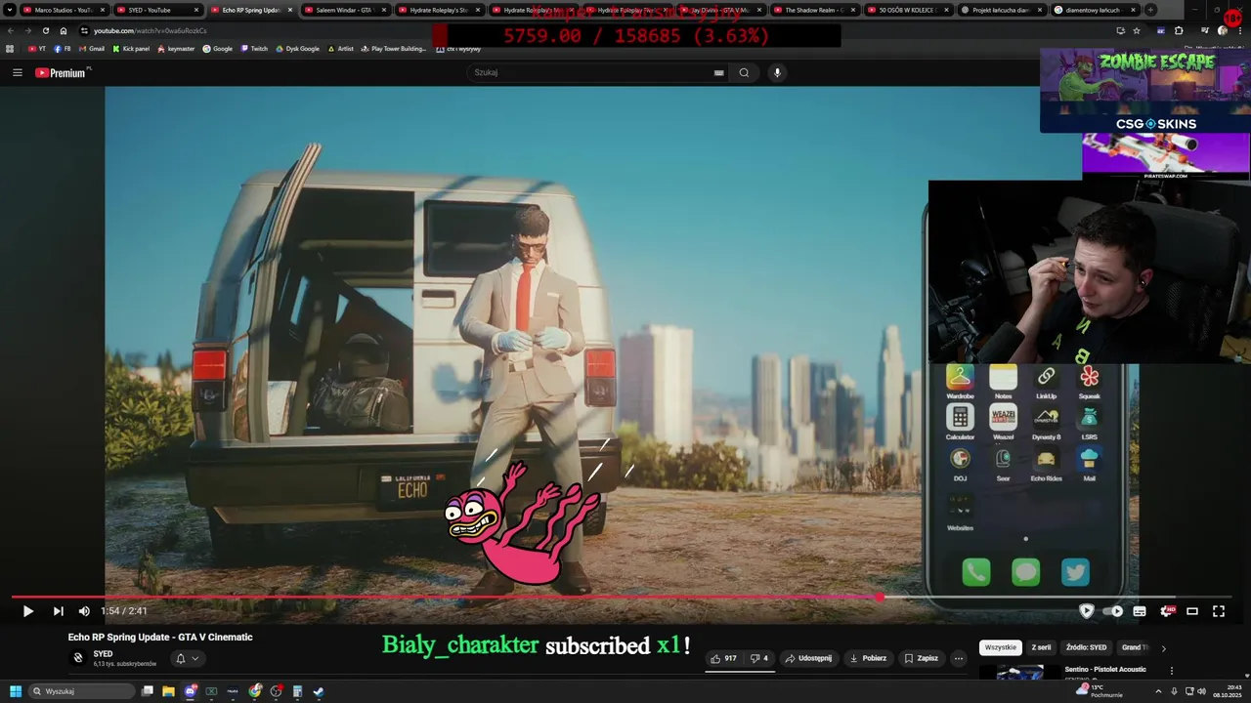Select the Źródło: SYED filter chip

[x=1086, y=647]
